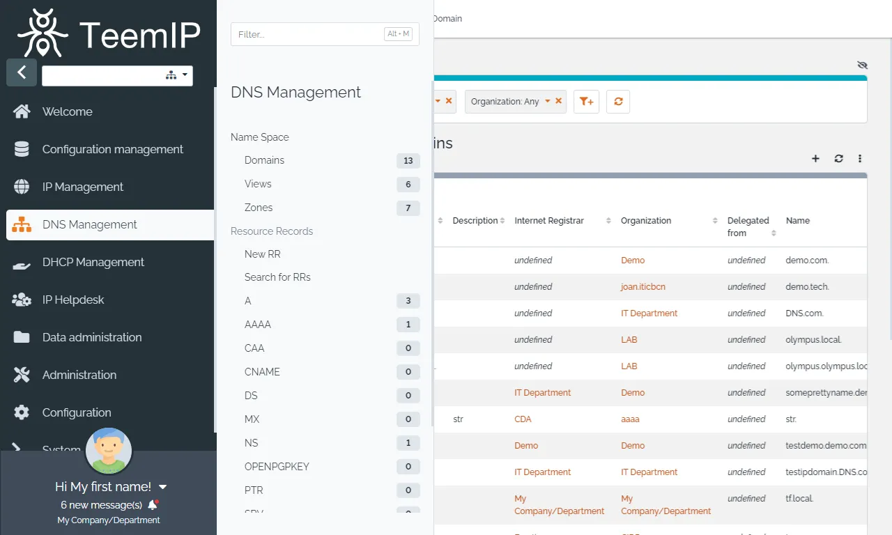Sort by Description column
Screen dimensions: 892x535
click(x=479, y=221)
